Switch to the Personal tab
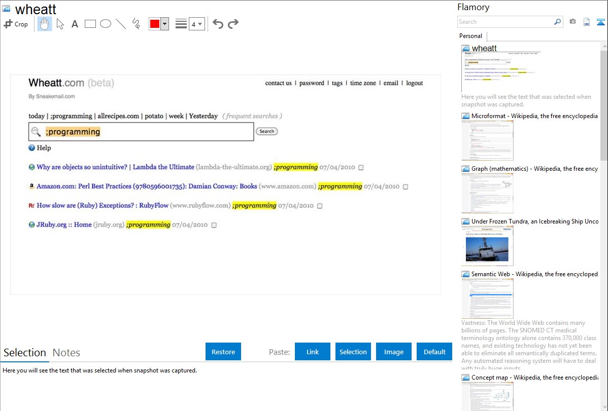 (470, 35)
